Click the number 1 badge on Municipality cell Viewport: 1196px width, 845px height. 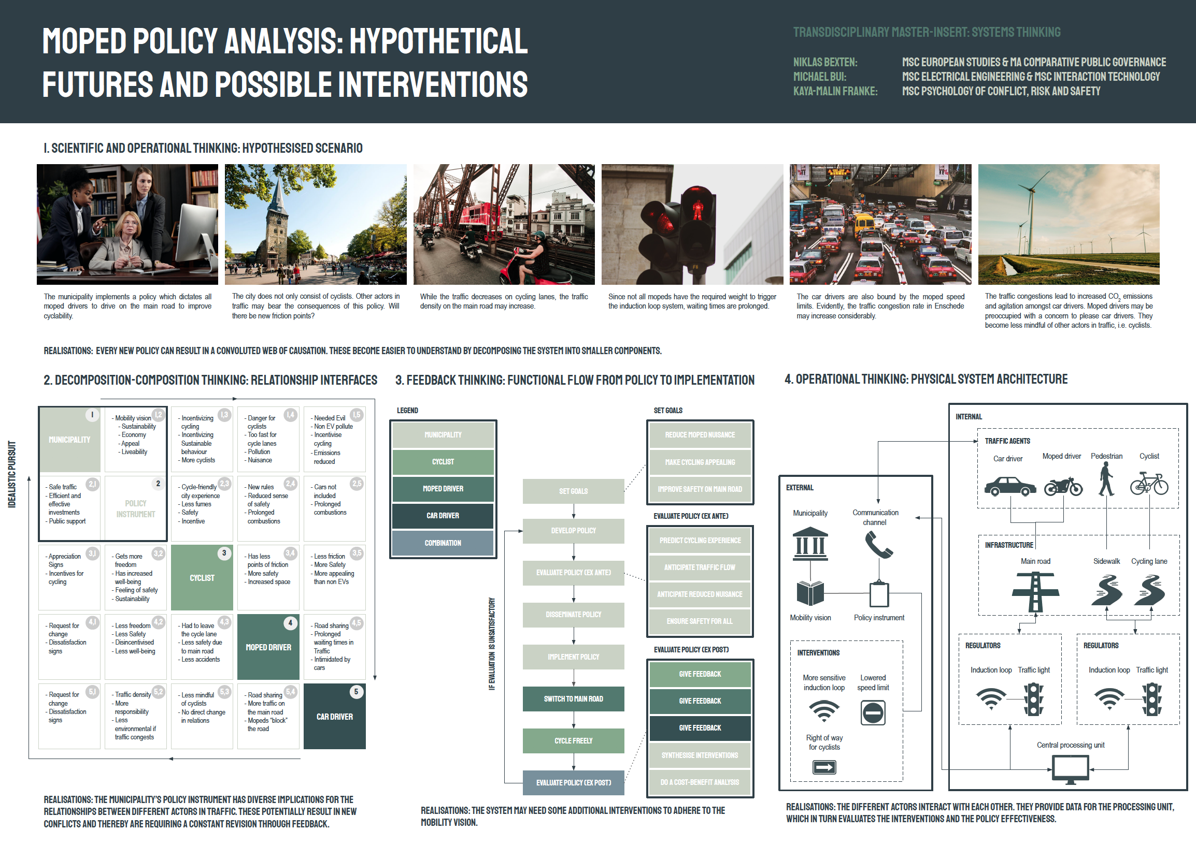[x=92, y=415]
